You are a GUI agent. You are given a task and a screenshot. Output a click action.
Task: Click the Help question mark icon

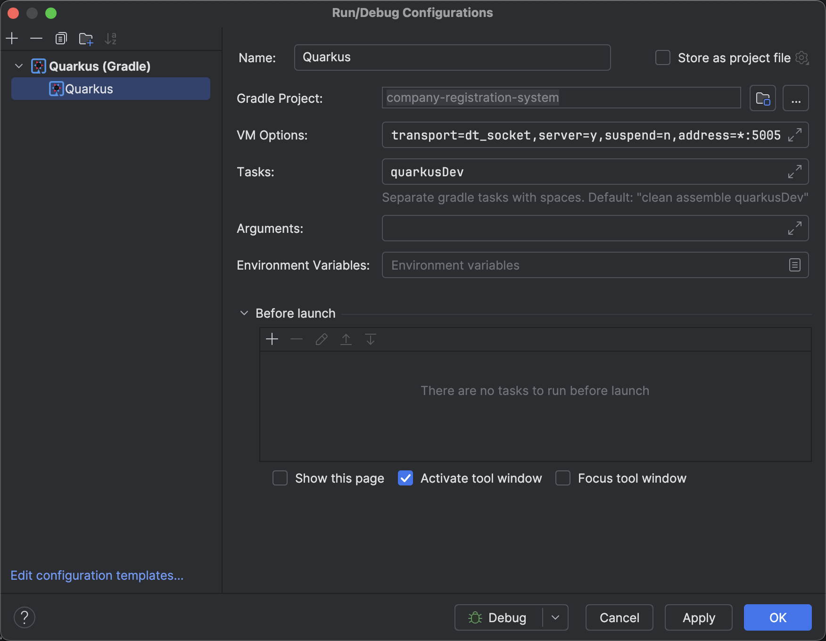pos(25,617)
